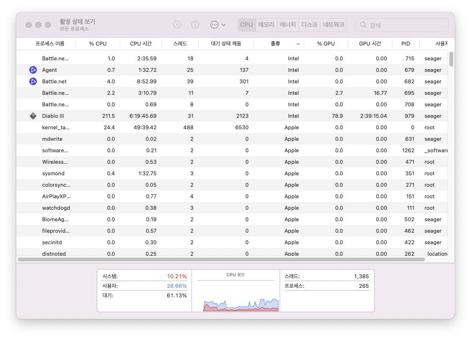Sort by CPU 시간 column header
This screenshot has width=471, height=339.
pos(141,44)
